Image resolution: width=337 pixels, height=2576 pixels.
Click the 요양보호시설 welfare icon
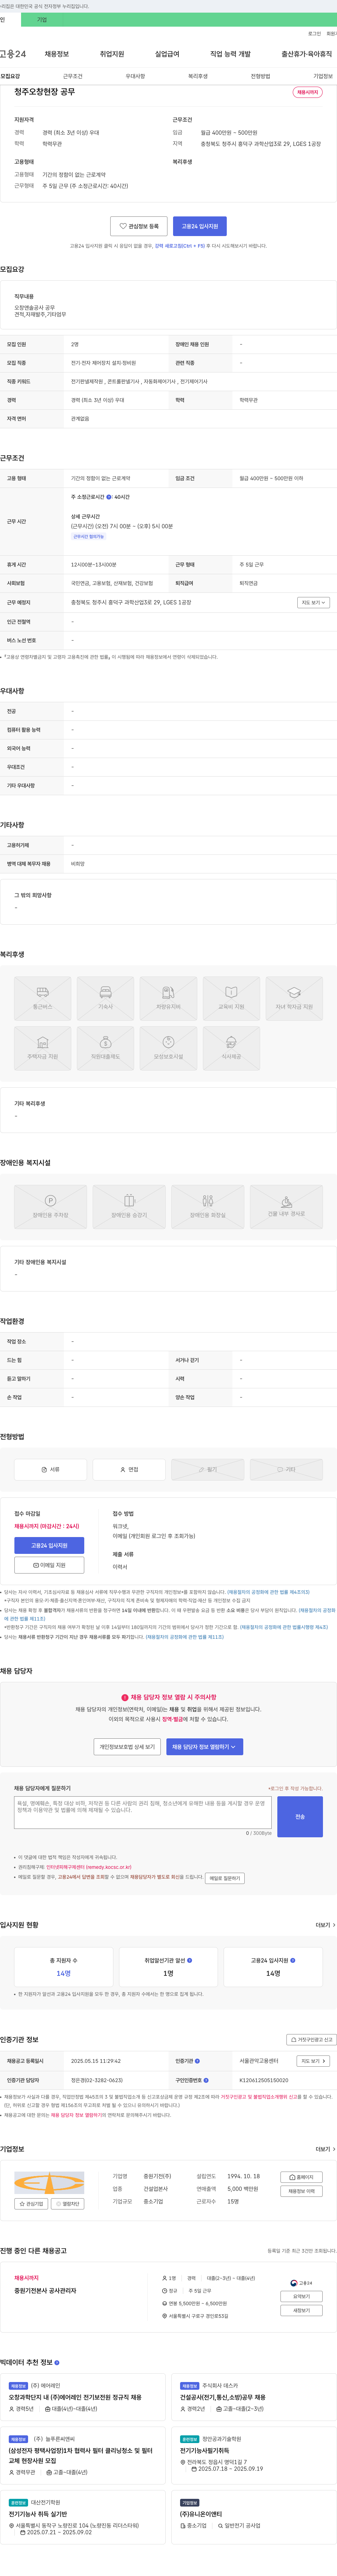point(168,1048)
